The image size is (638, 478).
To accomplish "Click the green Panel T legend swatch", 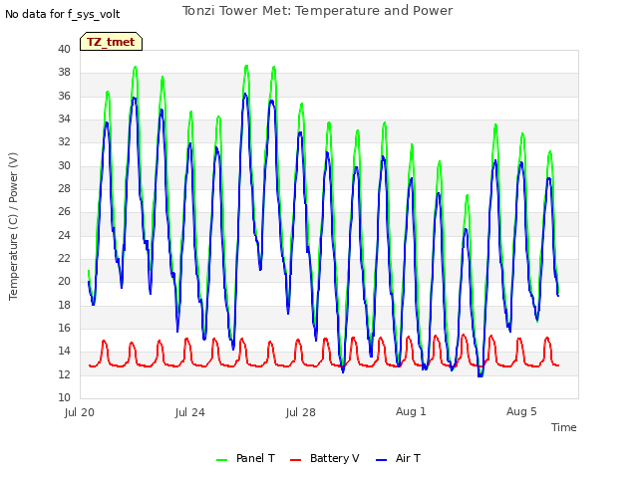I will click(x=221, y=460).
